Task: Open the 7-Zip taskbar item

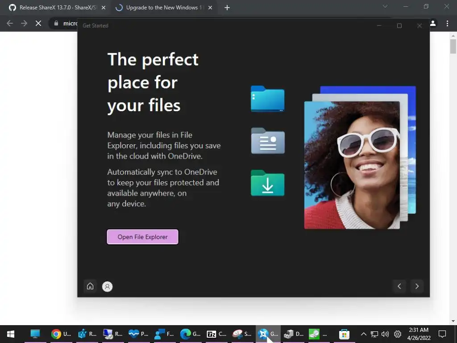Action: pos(216,334)
